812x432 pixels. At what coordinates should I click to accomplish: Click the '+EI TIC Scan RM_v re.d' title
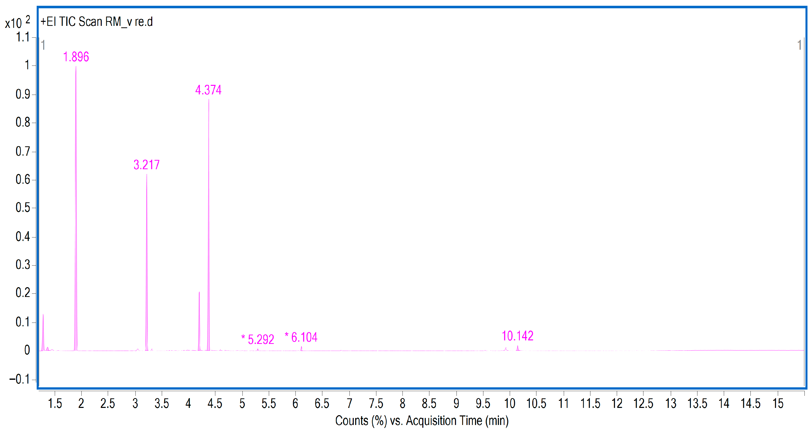coord(96,22)
